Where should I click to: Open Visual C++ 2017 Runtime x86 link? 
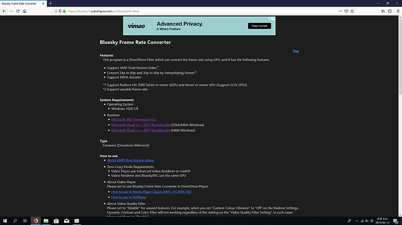click(x=141, y=125)
